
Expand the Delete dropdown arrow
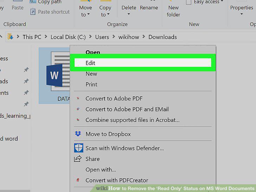tap(129, 14)
